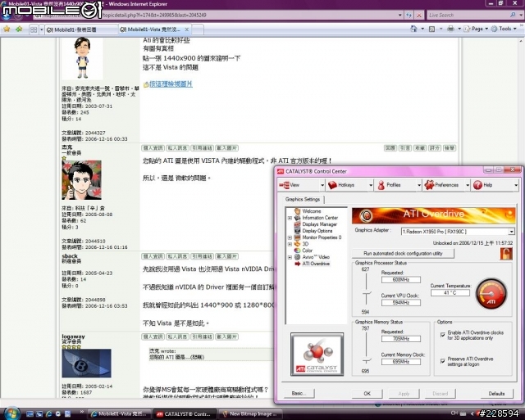This screenshot has height=420, width=525.
Task: Switch to CATALYST taskbar button
Action: (184, 413)
